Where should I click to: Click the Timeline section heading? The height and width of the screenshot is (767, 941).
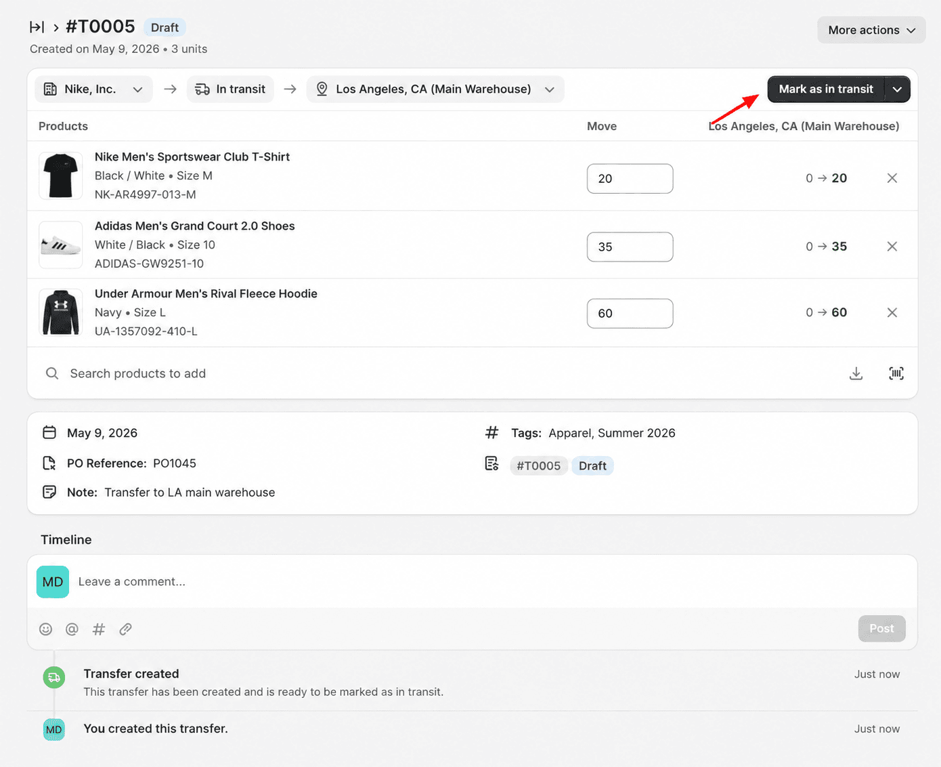(x=66, y=539)
